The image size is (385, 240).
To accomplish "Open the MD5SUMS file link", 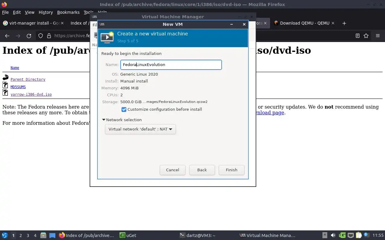I will pyautogui.click(x=18, y=87).
